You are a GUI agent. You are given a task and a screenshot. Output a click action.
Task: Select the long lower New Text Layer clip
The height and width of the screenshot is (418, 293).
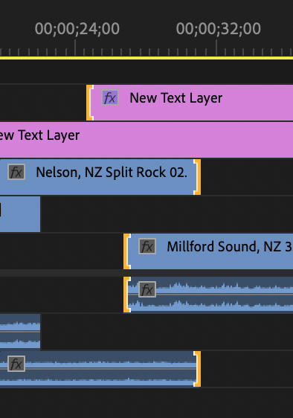tap(146, 140)
